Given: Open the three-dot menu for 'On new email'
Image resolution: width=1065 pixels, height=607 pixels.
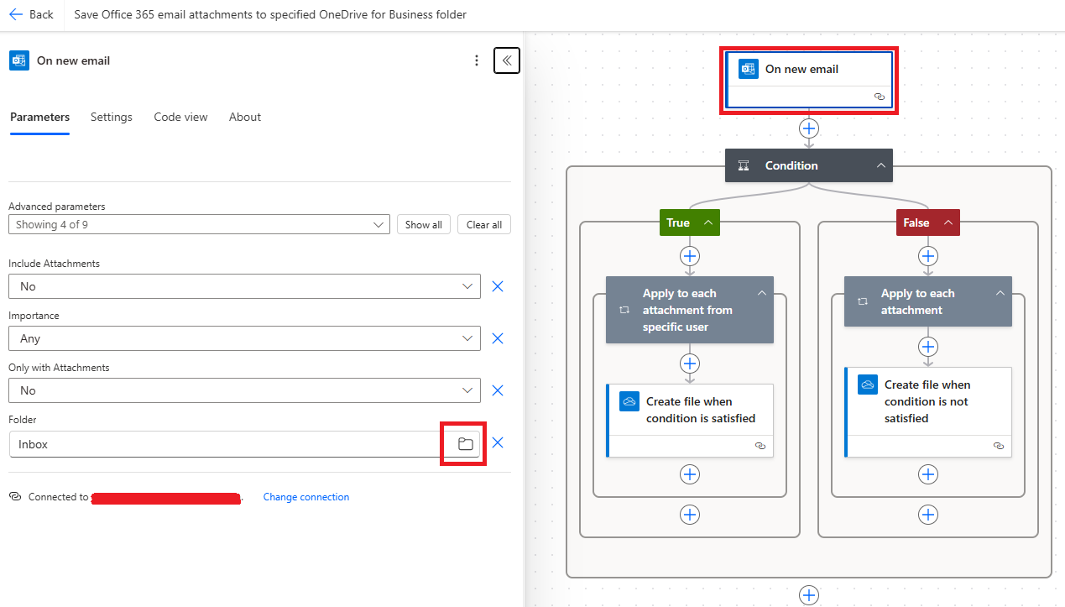Looking at the screenshot, I should pyautogui.click(x=477, y=60).
